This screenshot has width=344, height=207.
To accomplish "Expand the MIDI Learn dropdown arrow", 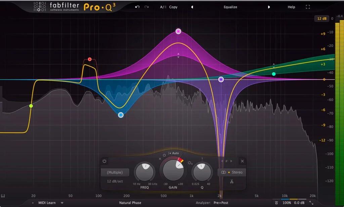I will 62,203.
